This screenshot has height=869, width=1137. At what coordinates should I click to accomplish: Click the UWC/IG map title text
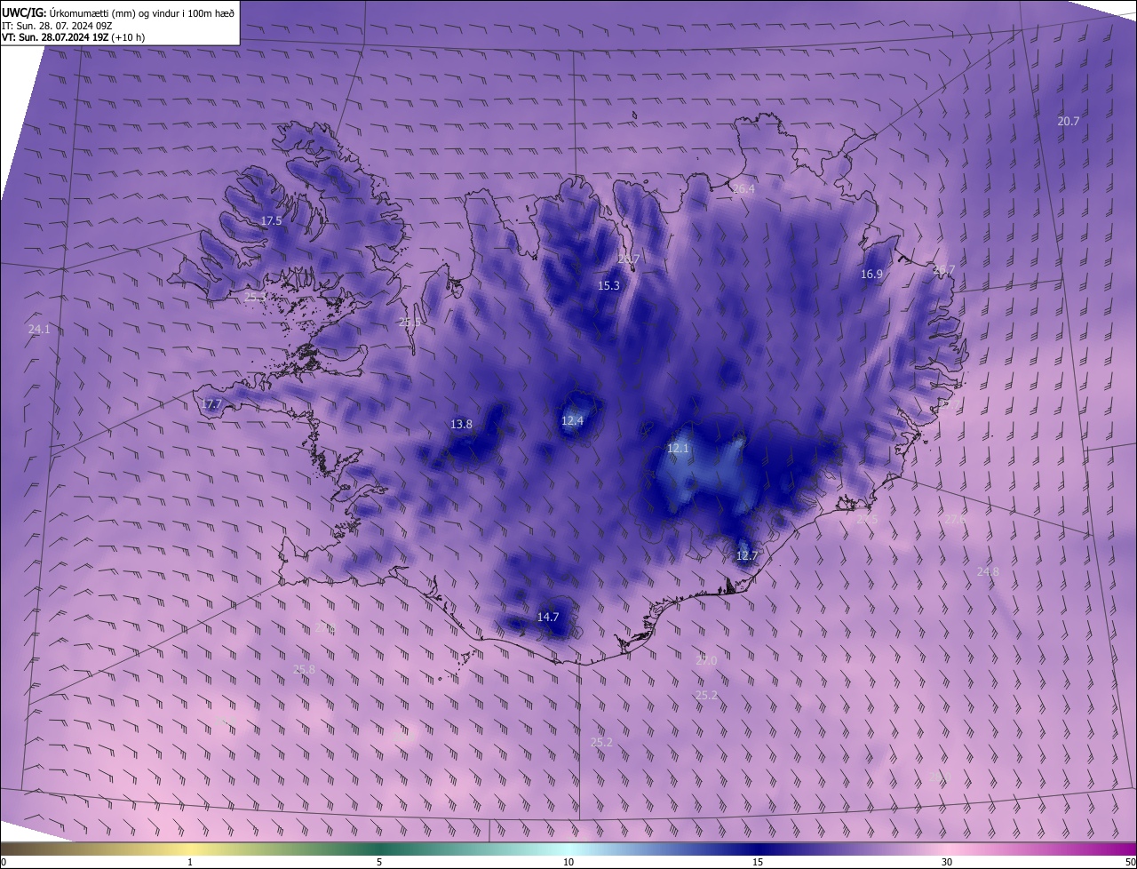(x=118, y=12)
